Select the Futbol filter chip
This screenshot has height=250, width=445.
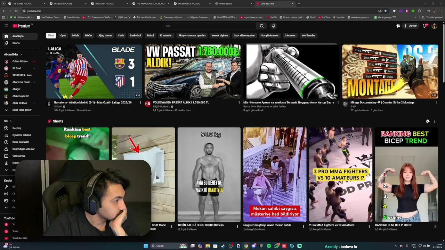(x=150, y=35)
